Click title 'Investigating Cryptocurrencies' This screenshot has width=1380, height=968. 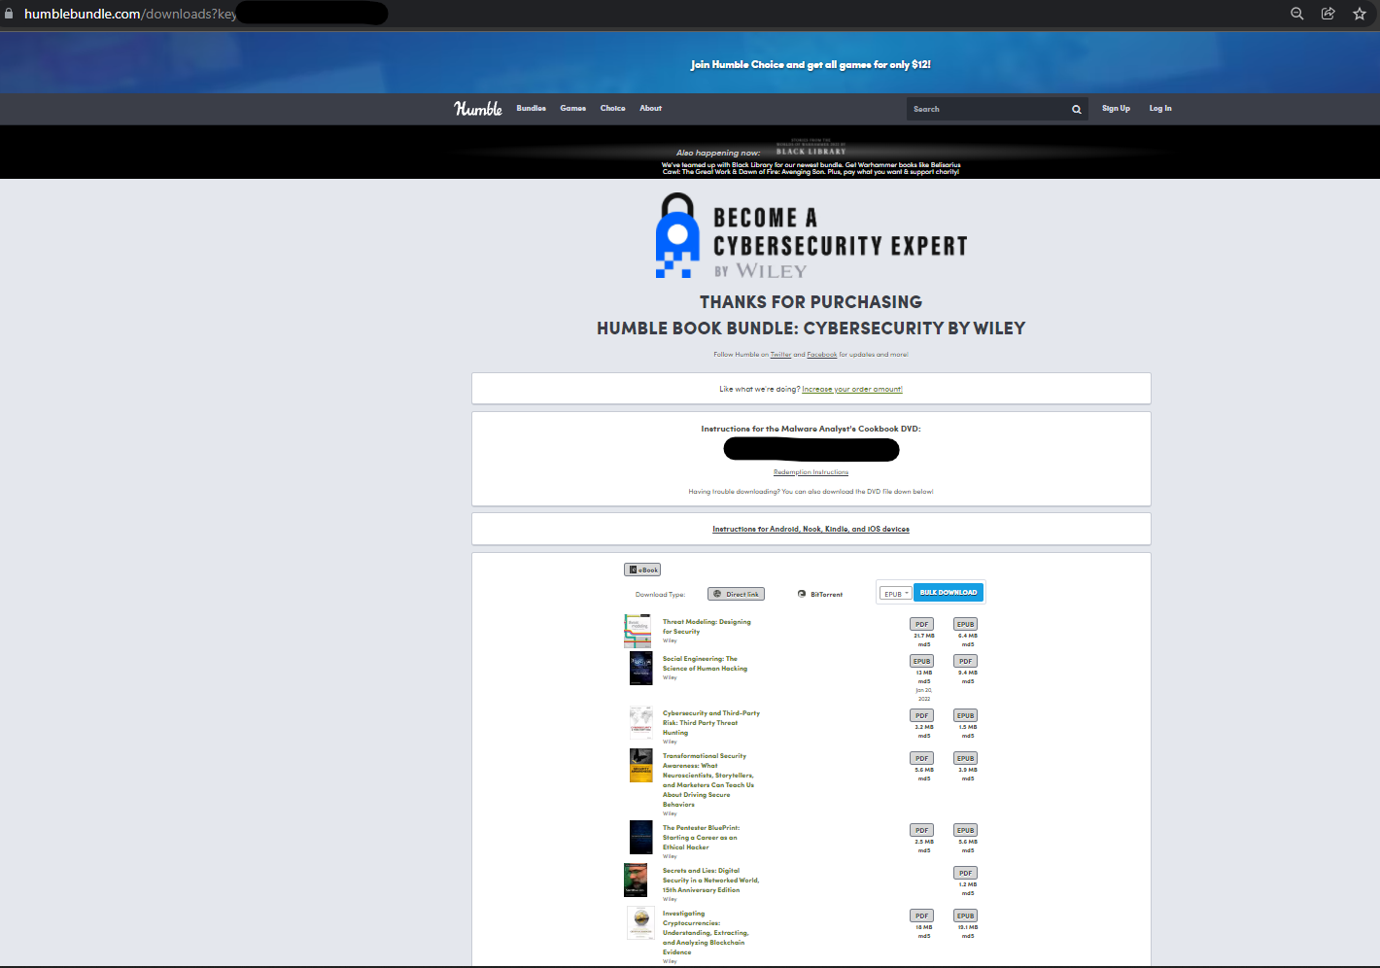pos(706,933)
